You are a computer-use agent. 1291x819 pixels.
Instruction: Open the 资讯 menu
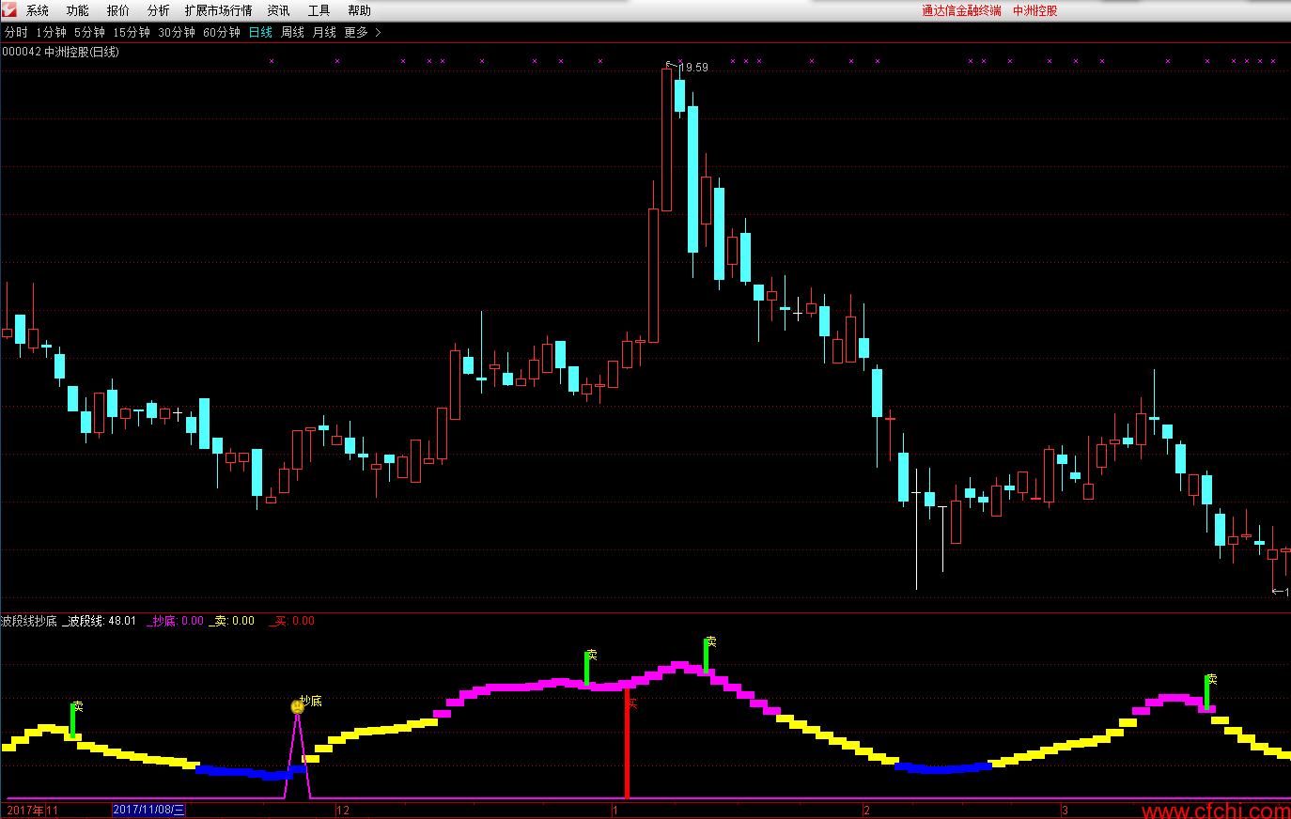point(279,10)
